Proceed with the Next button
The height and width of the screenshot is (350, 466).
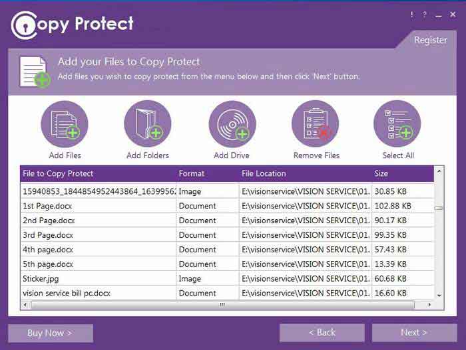[x=414, y=333]
